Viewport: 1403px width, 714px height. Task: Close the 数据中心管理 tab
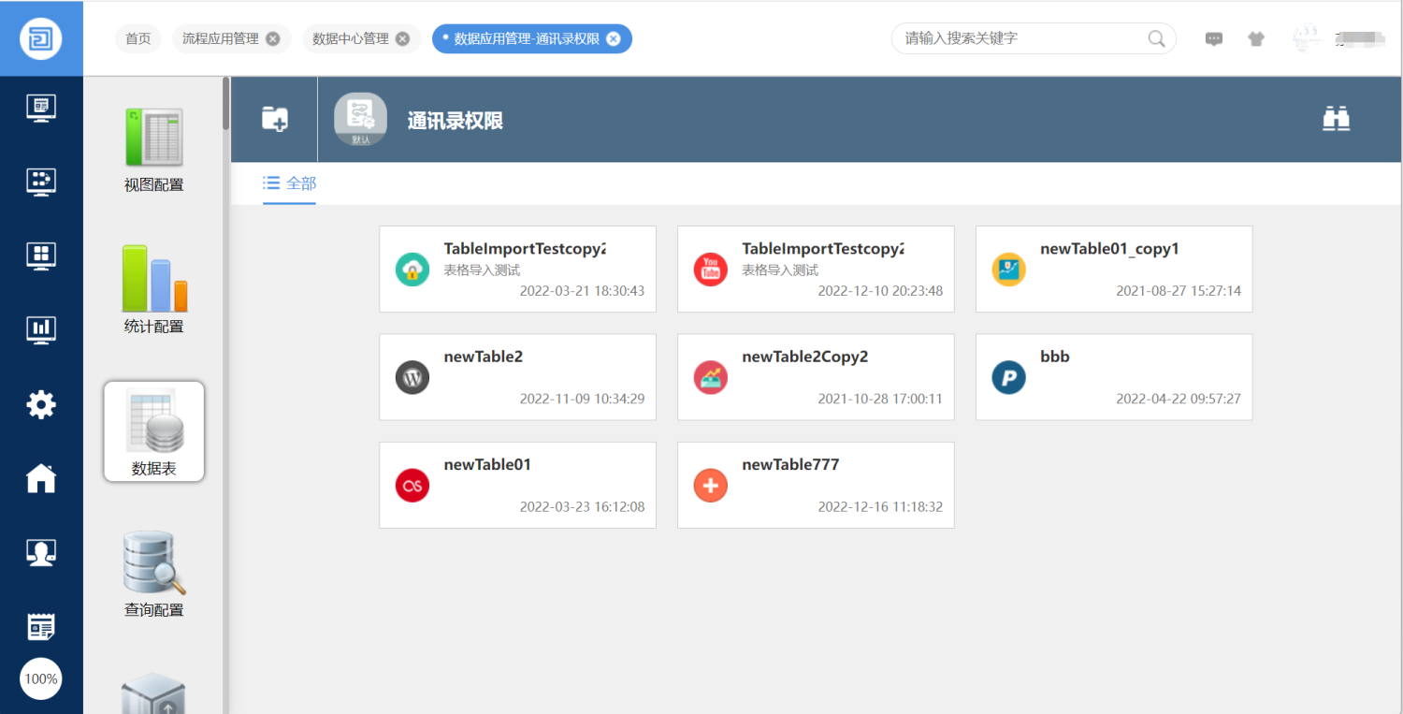402,38
